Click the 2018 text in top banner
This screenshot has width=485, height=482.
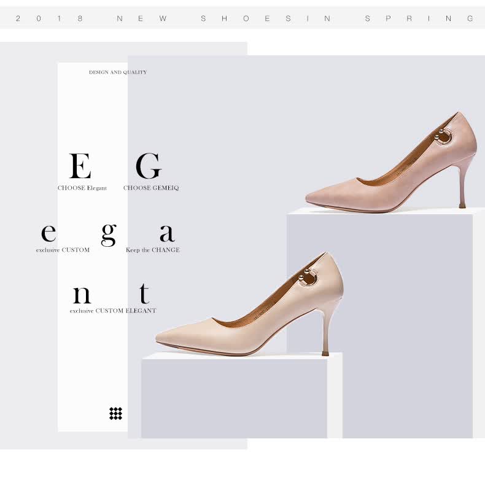(x=49, y=18)
